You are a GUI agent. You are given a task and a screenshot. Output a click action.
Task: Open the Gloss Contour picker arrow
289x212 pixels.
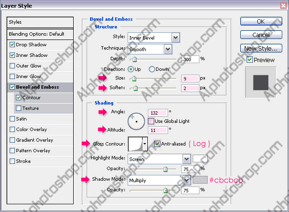pos(145,144)
